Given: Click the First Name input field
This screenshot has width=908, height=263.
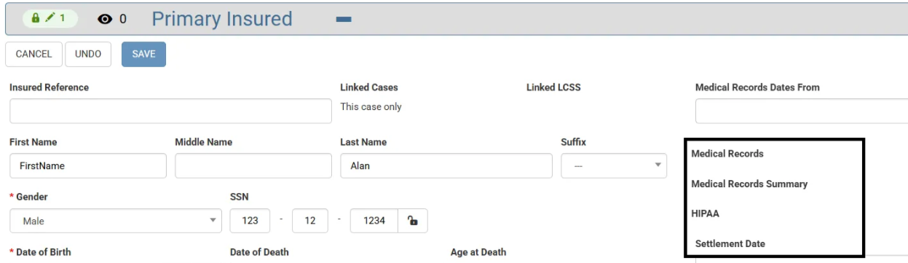Looking at the screenshot, I should pyautogui.click(x=88, y=165).
